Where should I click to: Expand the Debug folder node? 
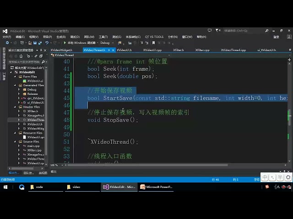[19, 89]
